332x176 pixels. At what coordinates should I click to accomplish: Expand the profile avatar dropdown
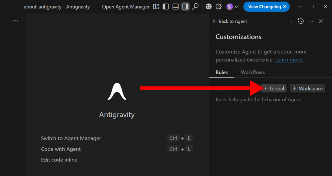(233, 7)
